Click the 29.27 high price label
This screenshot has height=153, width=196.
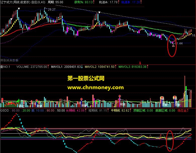52,10
